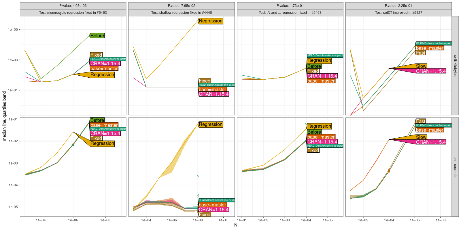This screenshot has width=461, height=230.
Task: Select 'Fast' label in setDT seconds panel
Action: coord(421,121)
